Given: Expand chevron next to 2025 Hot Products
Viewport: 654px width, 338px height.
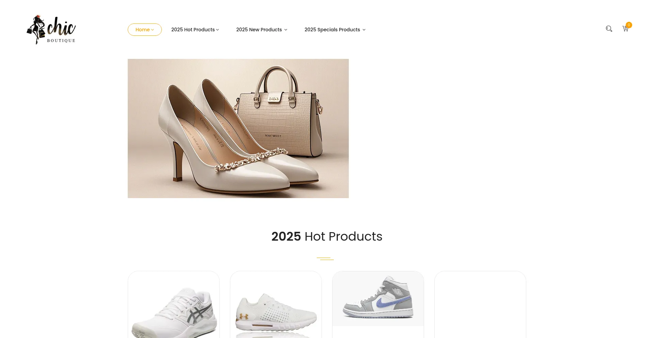Looking at the screenshot, I should (x=218, y=30).
